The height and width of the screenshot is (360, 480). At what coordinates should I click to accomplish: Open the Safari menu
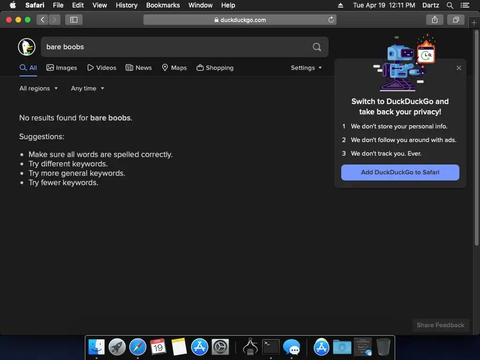(35, 5)
